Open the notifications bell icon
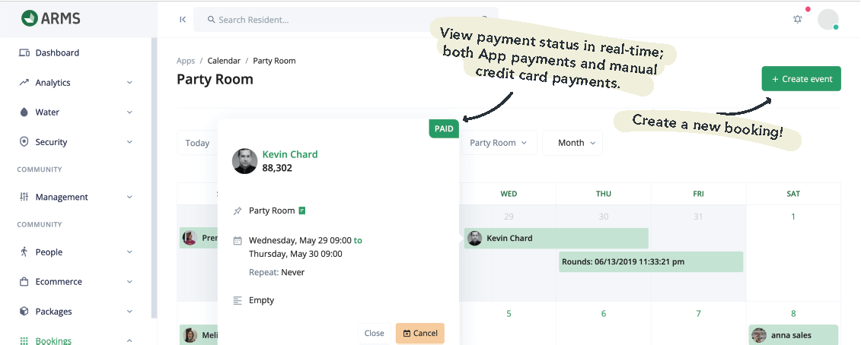 (797, 19)
